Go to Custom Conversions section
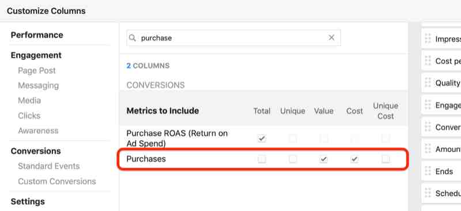The width and height of the screenshot is (461, 211). [x=56, y=181]
